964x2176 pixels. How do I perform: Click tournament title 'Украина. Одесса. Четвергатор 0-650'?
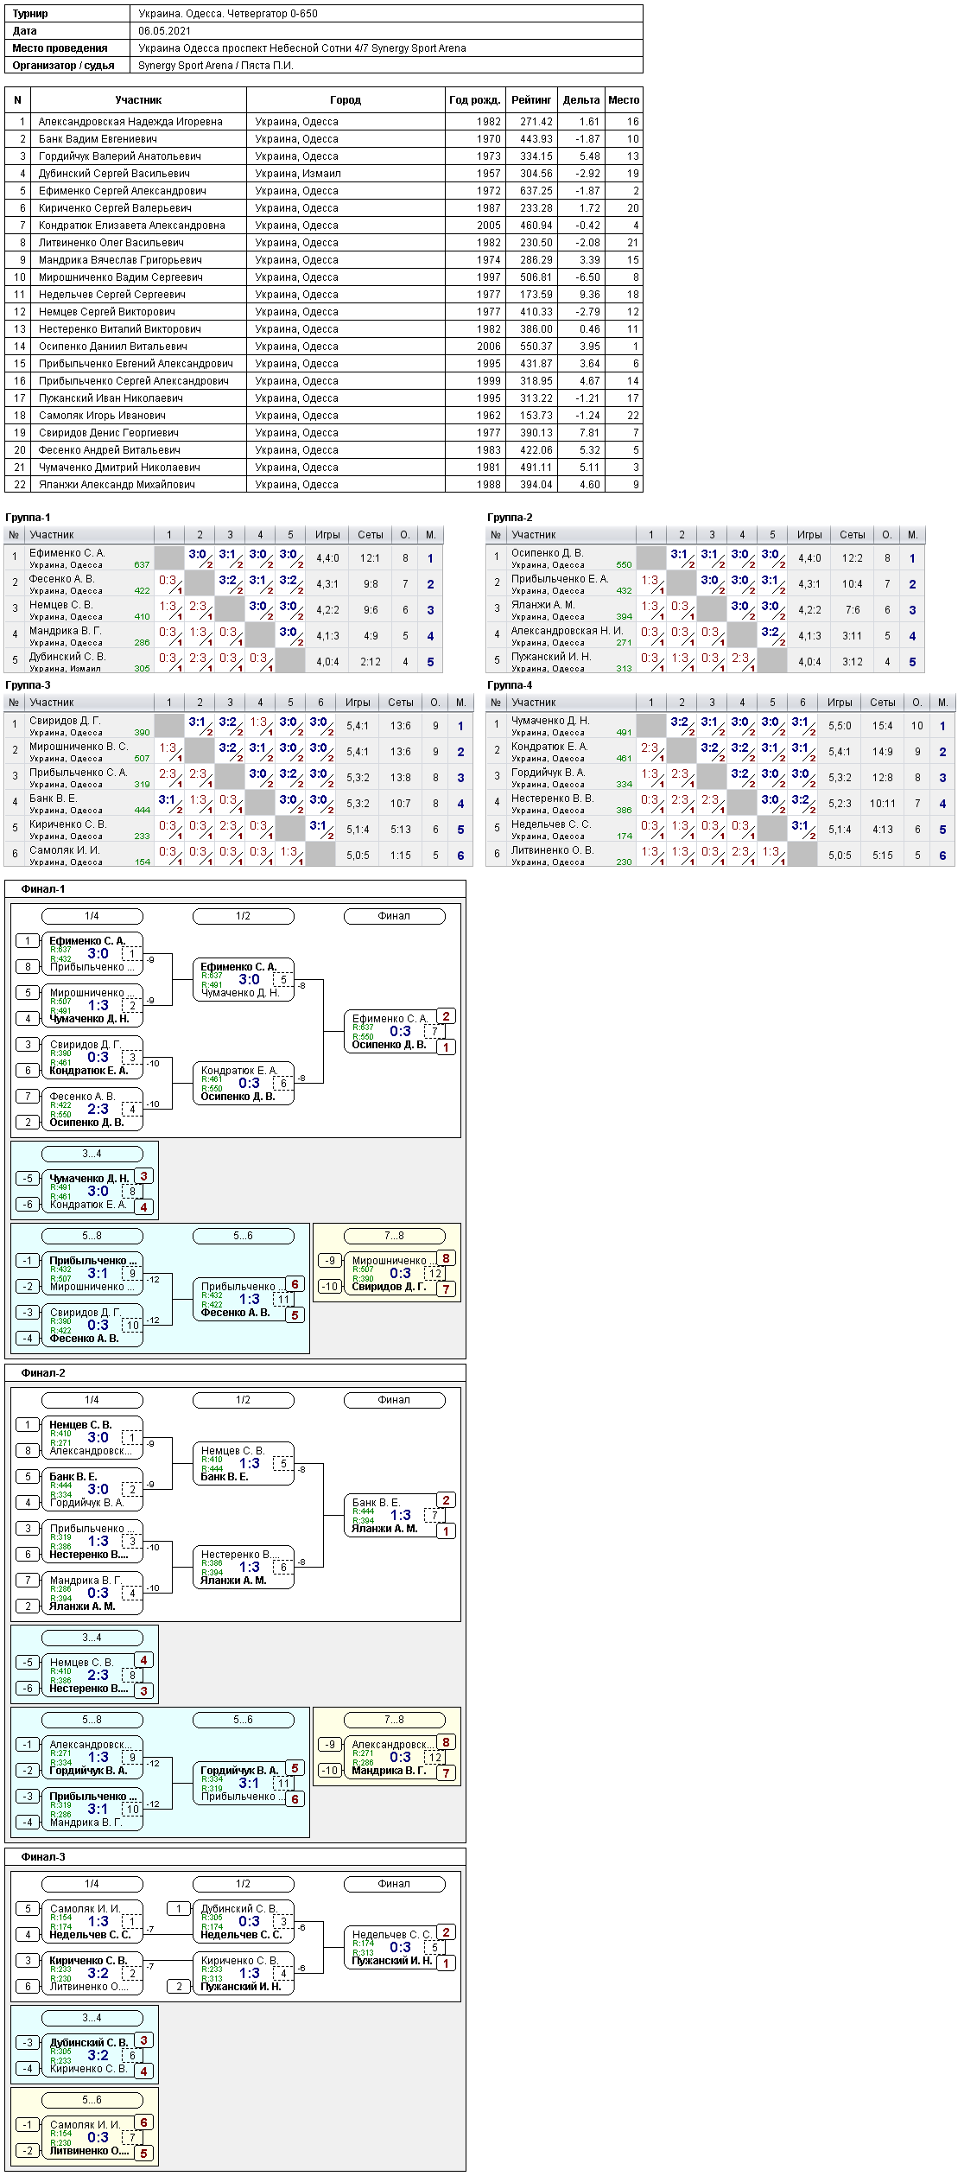[x=228, y=14]
